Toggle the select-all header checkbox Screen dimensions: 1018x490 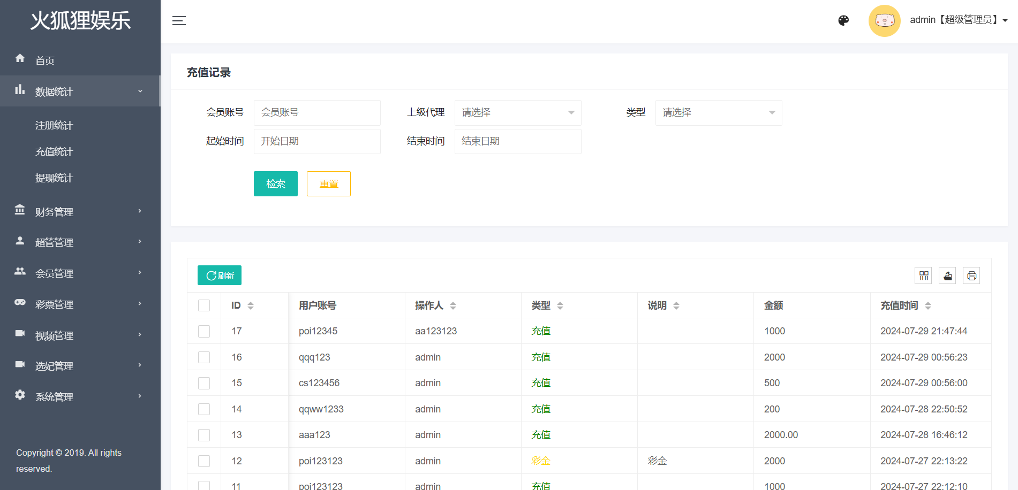coord(204,305)
